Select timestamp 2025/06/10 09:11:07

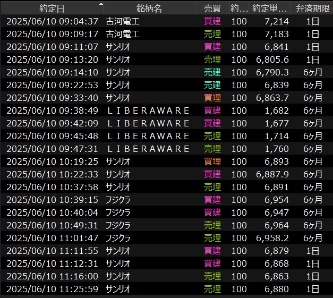click(52, 47)
